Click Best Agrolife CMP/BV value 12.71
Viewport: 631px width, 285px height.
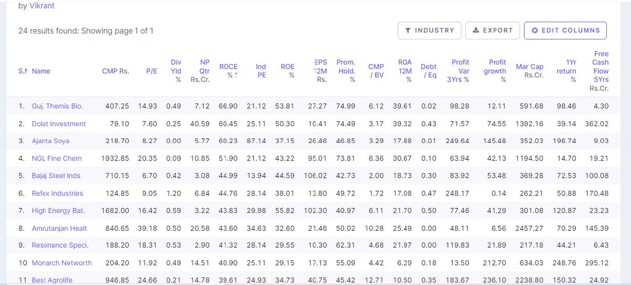coord(374,280)
